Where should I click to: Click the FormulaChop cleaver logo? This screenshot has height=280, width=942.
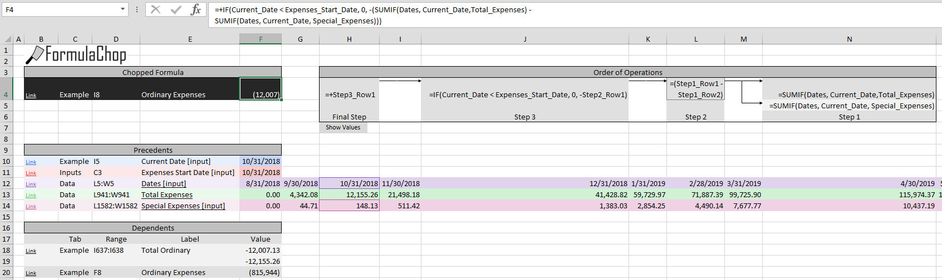click(35, 54)
